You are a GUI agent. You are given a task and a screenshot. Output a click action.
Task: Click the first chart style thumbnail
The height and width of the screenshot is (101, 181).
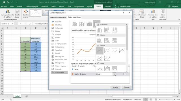(x=35, y=13)
